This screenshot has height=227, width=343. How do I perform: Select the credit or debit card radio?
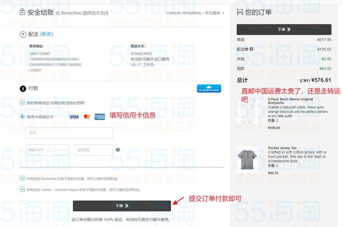coord(22,117)
